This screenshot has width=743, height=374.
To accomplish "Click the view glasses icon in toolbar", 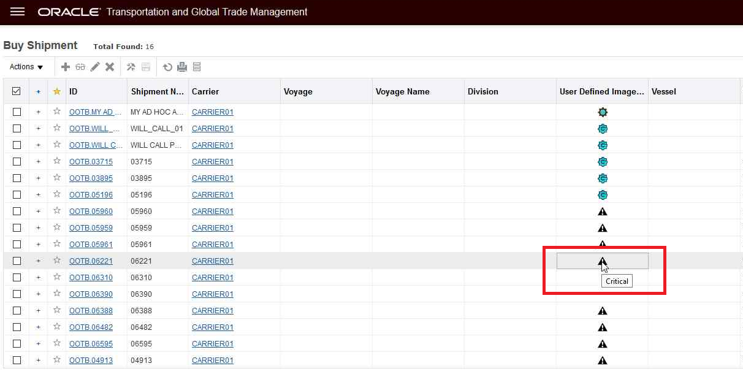I will [x=80, y=67].
